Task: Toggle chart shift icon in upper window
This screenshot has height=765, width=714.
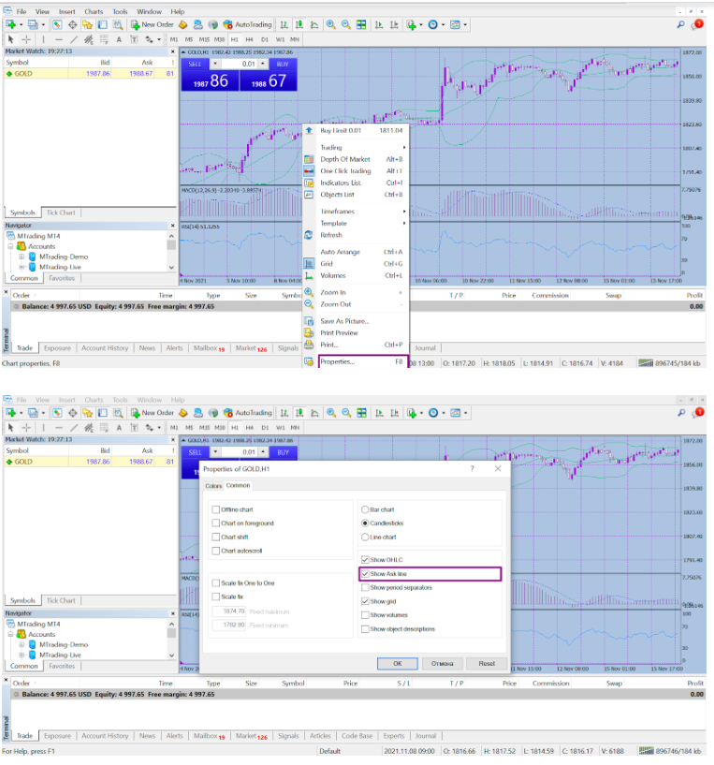Action: click(x=394, y=24)
